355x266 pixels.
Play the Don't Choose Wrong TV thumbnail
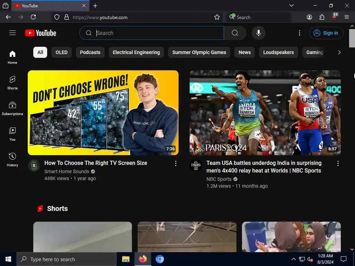tap(103, 113)
